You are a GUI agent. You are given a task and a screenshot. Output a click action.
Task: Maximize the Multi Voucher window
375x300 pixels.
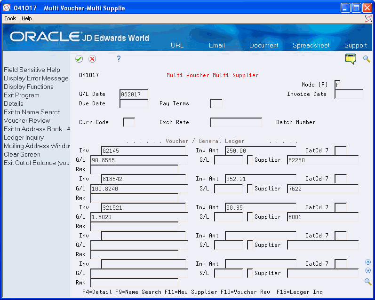356,8
